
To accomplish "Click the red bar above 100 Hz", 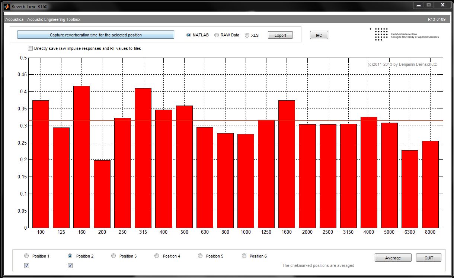I will tap(41, 164).
